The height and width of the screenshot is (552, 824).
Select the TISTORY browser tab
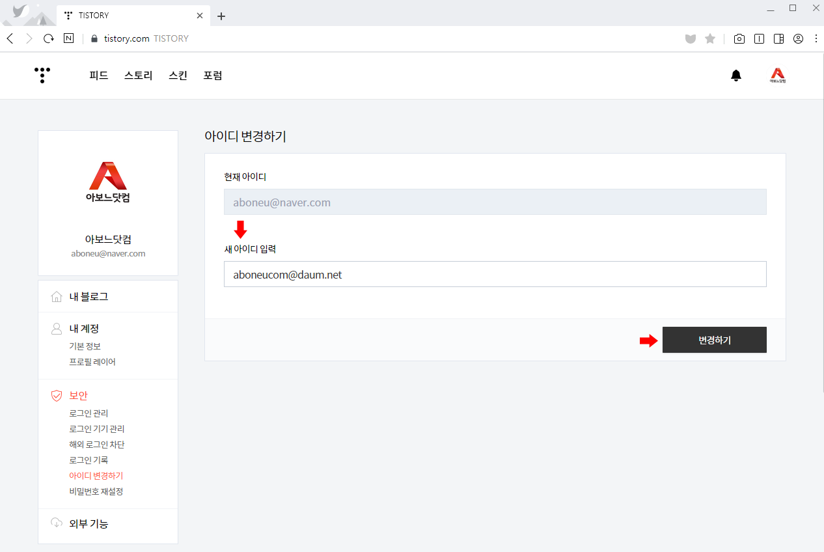(x=133, y=15)
